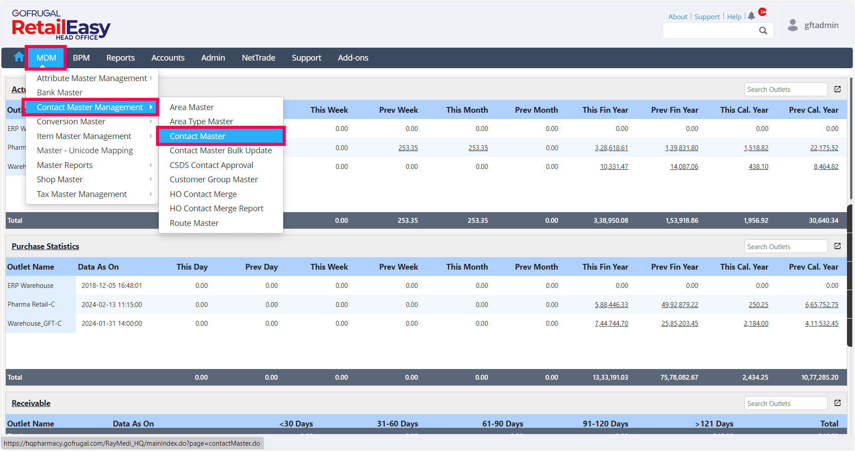The width and height of the screenshot is (855, 451).
Task: Click Search Outlets field in Purchase Statistics
Action: (x=785, y=246)
